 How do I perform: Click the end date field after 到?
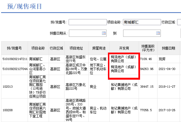pos(142,33)
